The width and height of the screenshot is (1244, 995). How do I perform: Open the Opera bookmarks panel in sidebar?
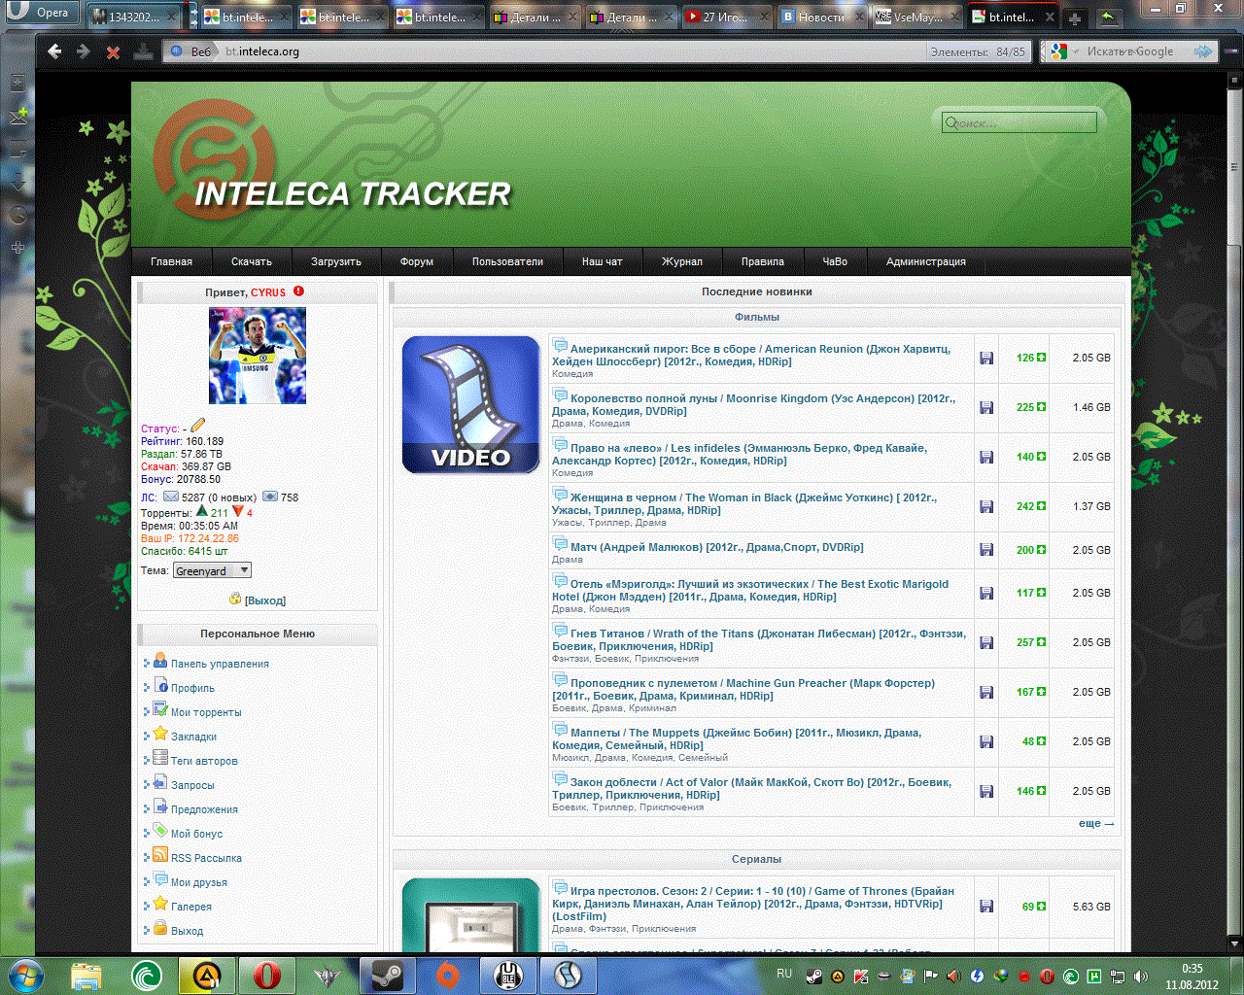[17, 85]
